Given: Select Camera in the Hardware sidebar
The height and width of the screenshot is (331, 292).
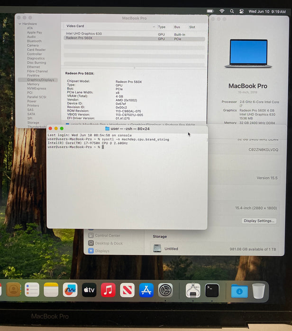Looking at the screenshot, I should tap(33, 45).
